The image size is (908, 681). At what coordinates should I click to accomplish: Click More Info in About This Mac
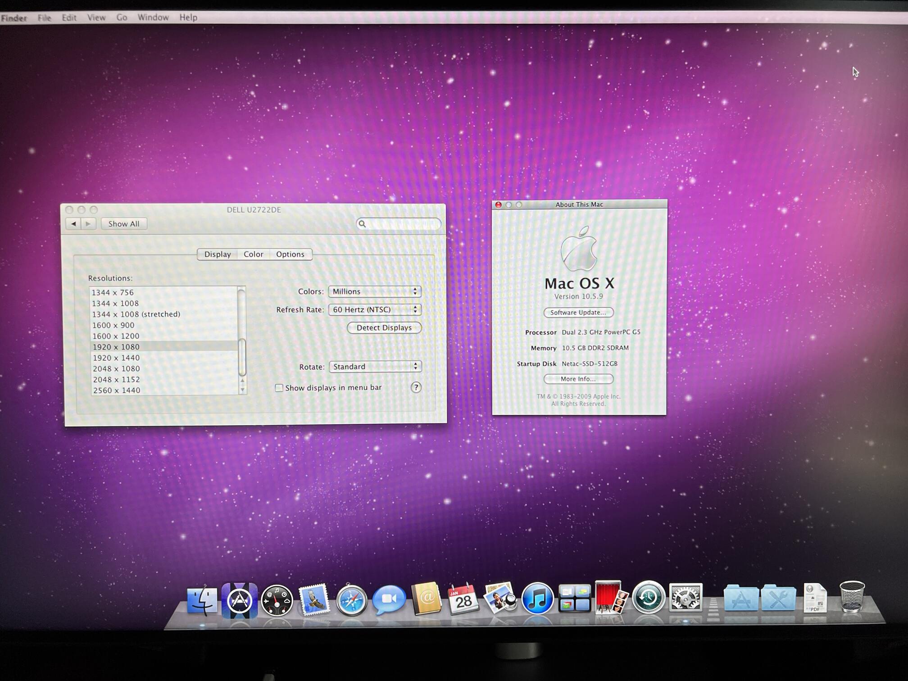(578, 379)
